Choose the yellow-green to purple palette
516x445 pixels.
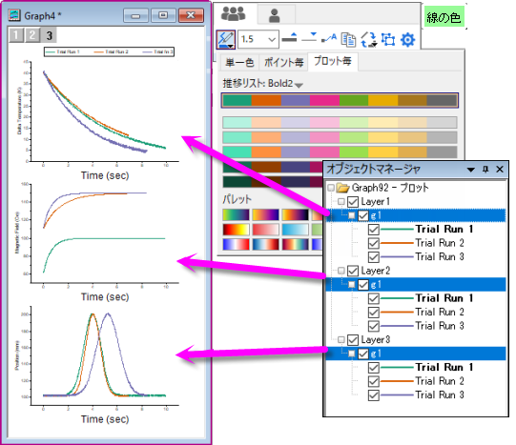point(236,214)
